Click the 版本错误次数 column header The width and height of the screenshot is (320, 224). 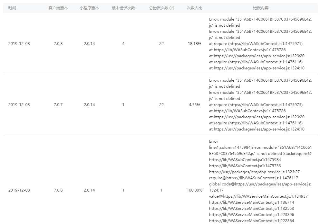point(123,8)
